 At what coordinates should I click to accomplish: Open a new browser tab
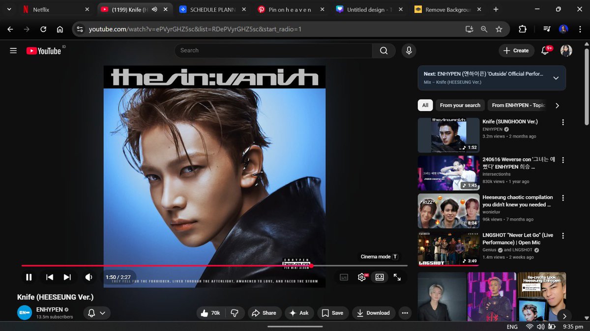(496, 10)
